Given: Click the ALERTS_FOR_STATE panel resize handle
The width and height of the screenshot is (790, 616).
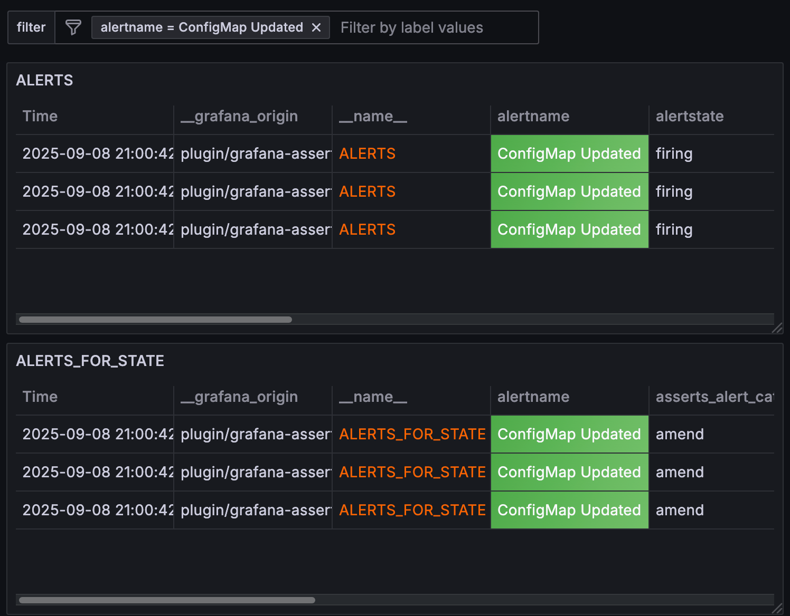Looking at the screenshot, I should [x=777, y=609].
